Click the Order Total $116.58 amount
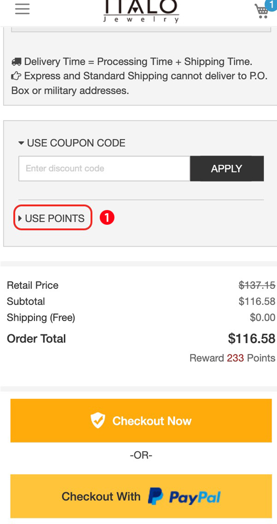The image size is (277, 524). tap(251, 338)
